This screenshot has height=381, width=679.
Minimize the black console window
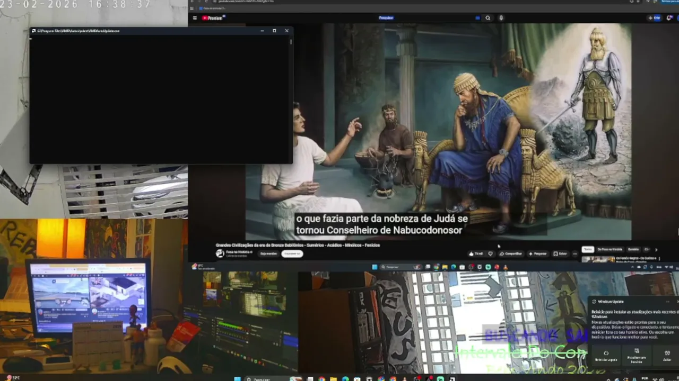point(262,31)
